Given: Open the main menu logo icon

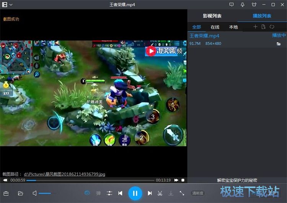Looking at the screenshot, I should coord(5,5).
